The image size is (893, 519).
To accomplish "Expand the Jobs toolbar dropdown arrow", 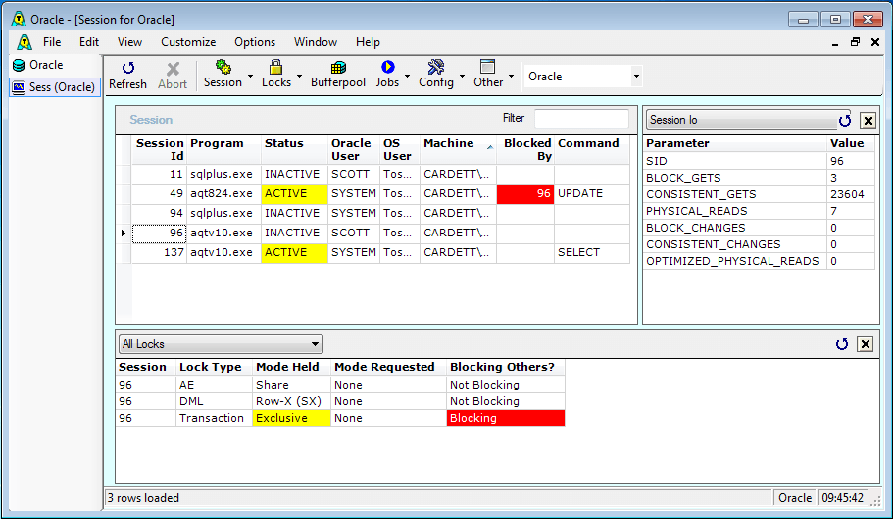I will point(407,76).
